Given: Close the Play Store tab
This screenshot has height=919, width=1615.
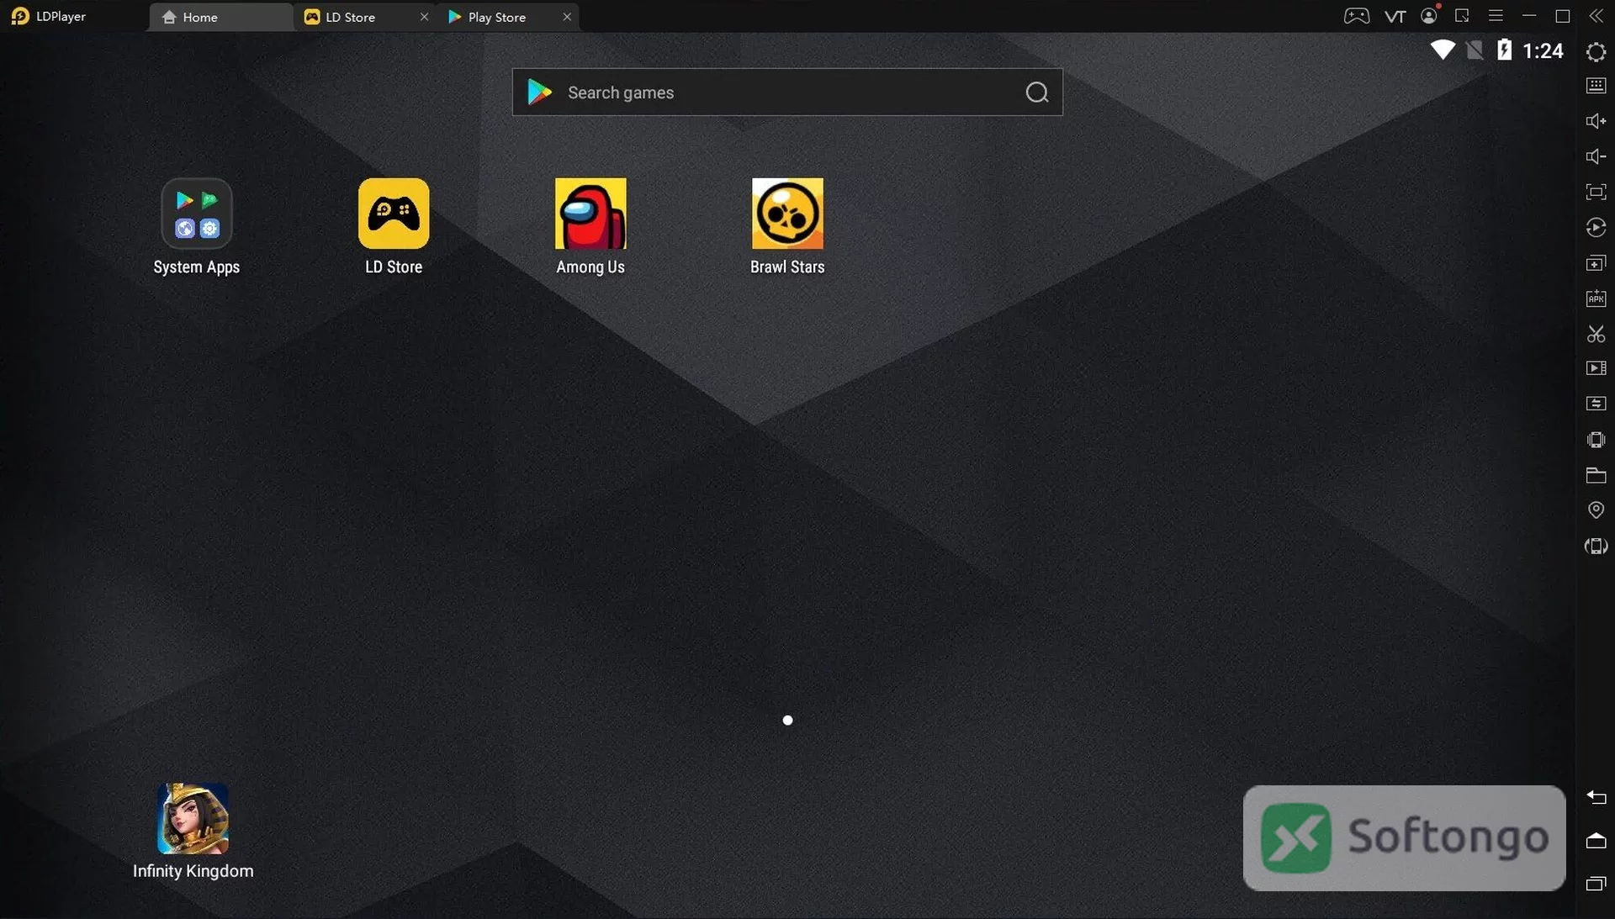Looking at the screenshot, I should (x=567, y=17).
